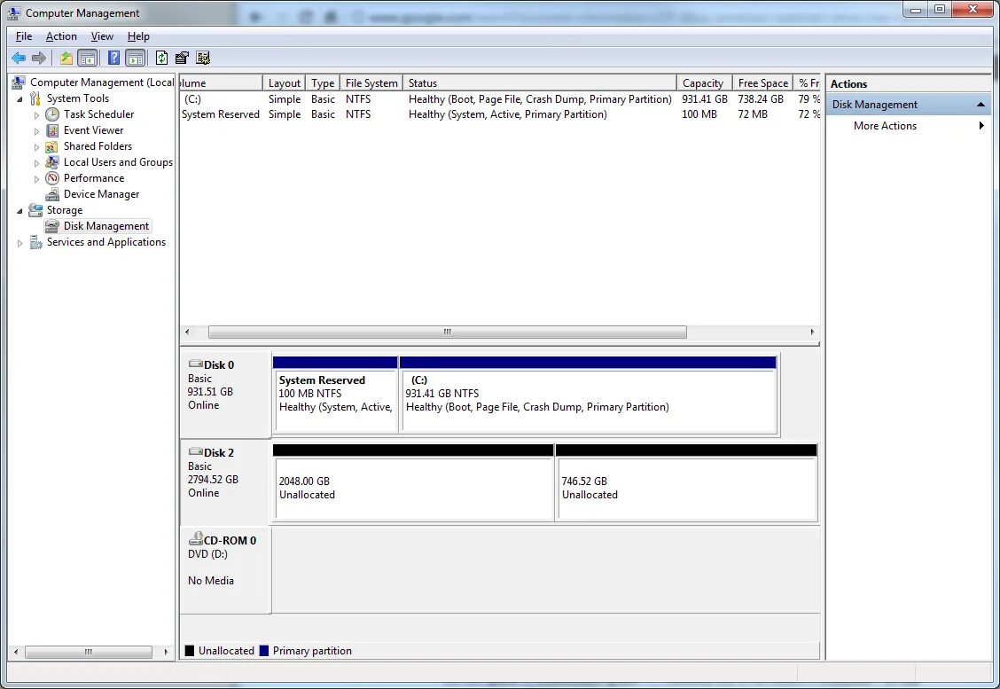
Task: Expand Services and Applications node
Action: [x=20, y=242]
